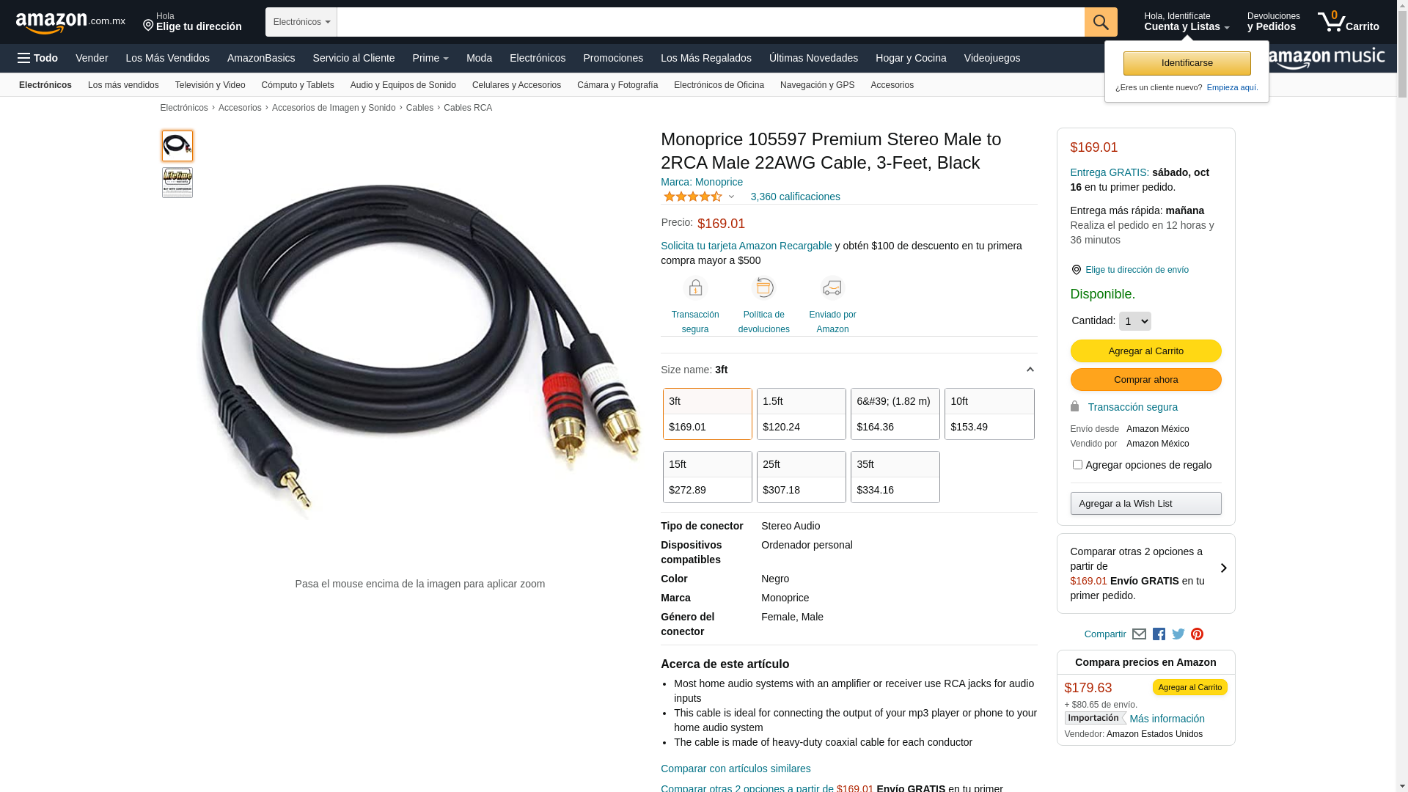
Task: Share product via email icon
Action: coord(1139,634)
